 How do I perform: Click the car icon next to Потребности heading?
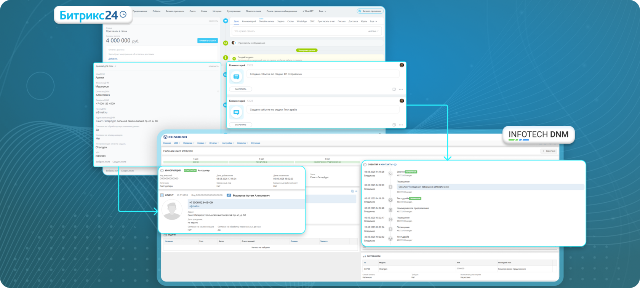(365, 256)
